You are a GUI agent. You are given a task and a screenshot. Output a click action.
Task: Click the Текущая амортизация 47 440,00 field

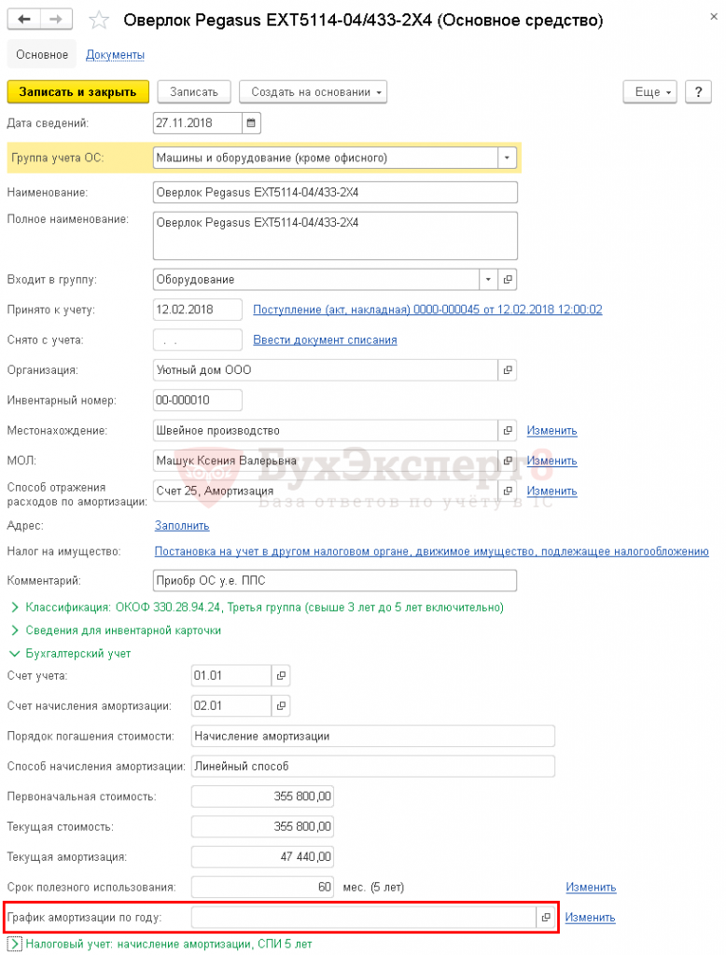click(x=263, y=857)
